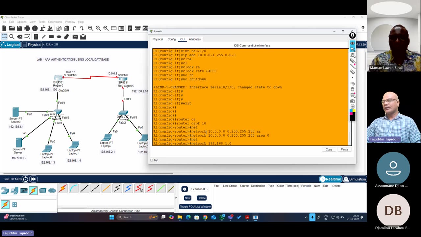Open the Scenario 0 dropdown
421x237 pixels.
(x=200, y=189)
